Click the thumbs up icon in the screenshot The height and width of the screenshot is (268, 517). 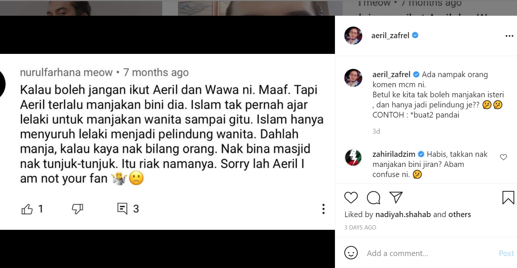pos(27,209)
